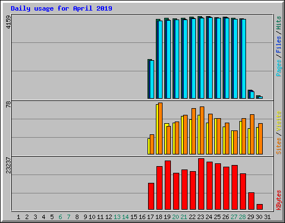The image size is (285, 223).
Task: Click day 4 on the x-axis
Action: coord(43,217)
